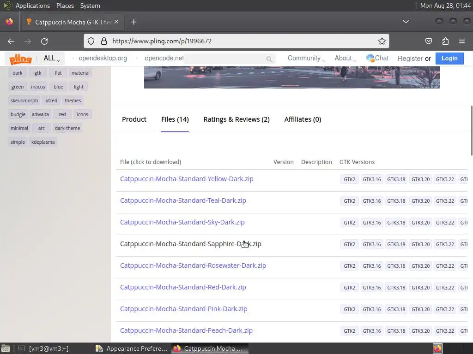Open the Ratings & Reviews (2) tab
This screenshot has height=354, width=473.
236,119
